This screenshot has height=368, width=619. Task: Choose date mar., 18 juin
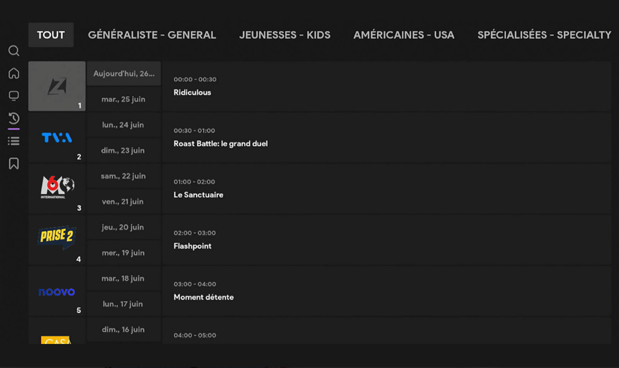click(124, 278)
